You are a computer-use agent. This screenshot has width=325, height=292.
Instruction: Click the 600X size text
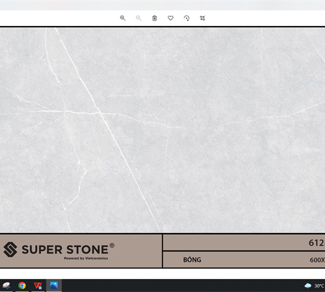point(317,260)
